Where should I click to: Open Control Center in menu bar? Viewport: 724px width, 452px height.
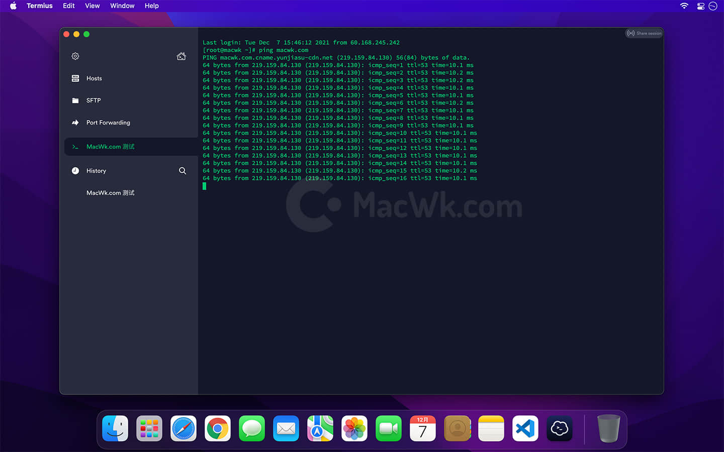[700, 6]
